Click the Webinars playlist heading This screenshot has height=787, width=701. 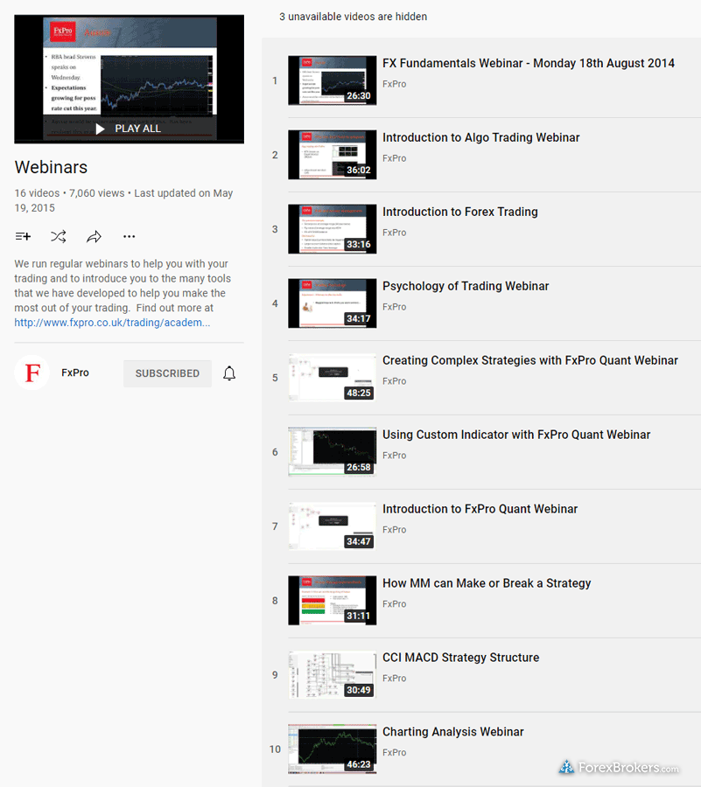click(x=51, y=167)
